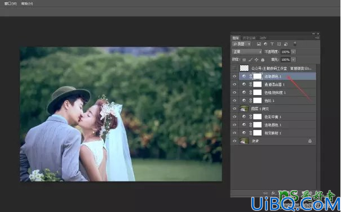Click adjustment icon of 渐变映射 1 layer
341x212 pixels.
point(244,133)
